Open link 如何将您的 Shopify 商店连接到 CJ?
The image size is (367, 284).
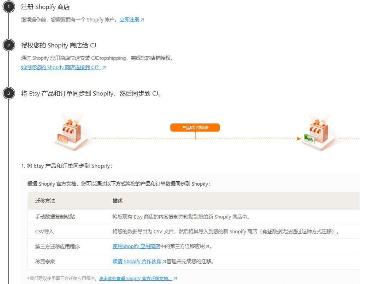(x=61, y=67)
